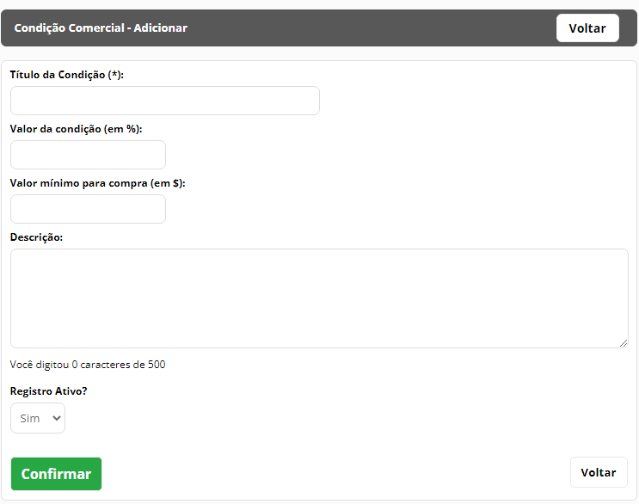The height and width of the screenshot is (504, 639).
Task: Click the Descrição label text
Action: pos(36,237)
